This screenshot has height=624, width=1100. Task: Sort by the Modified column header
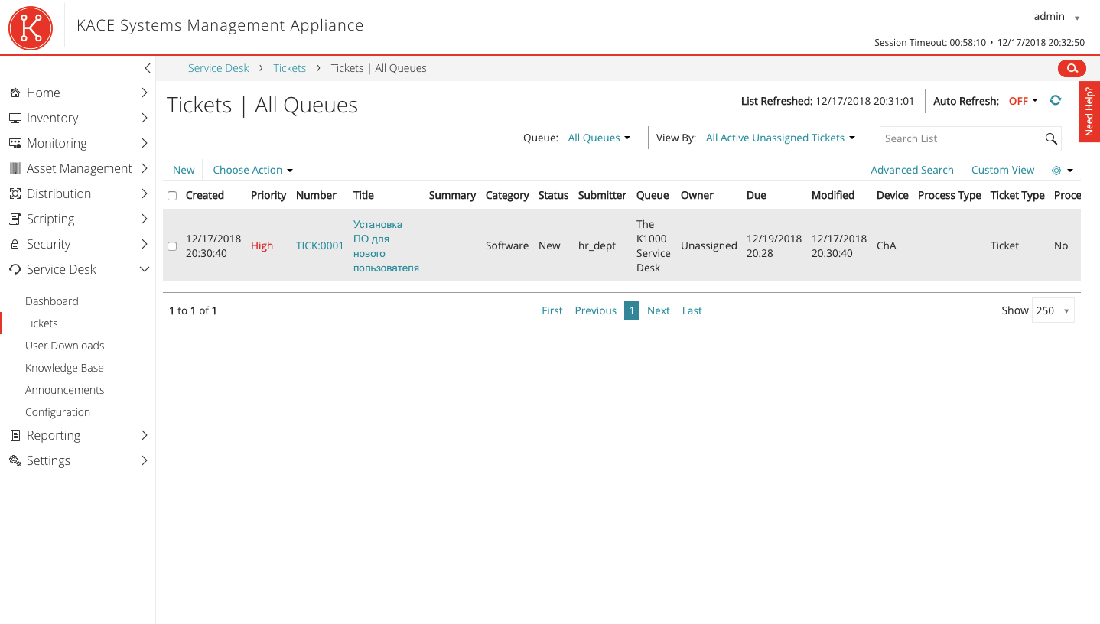(833, 195)
